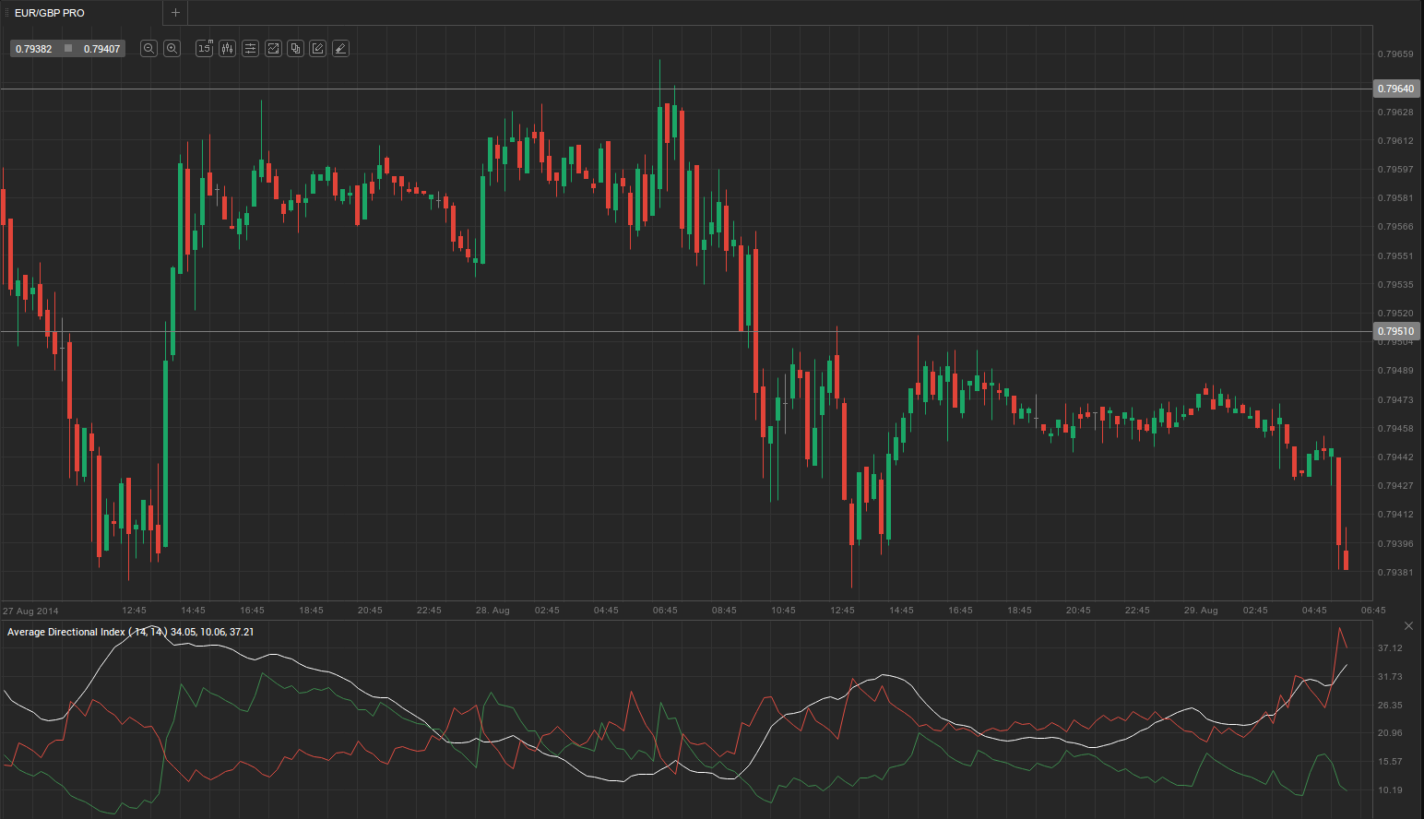Expand the EUR/GBP PRO tab options

point(6,13)
